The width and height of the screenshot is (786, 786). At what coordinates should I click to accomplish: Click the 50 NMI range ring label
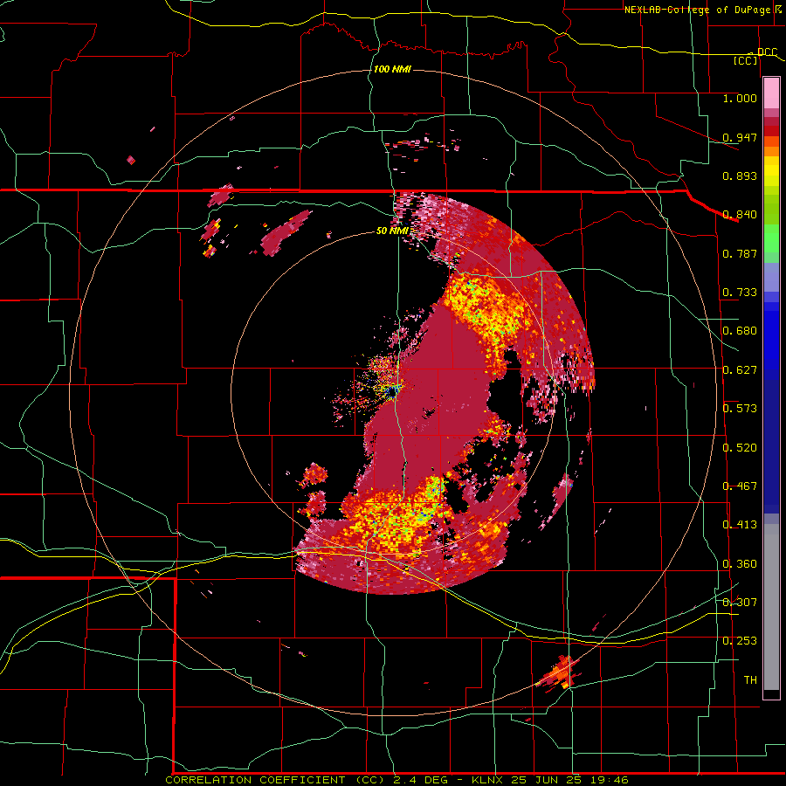pos(392,231)
